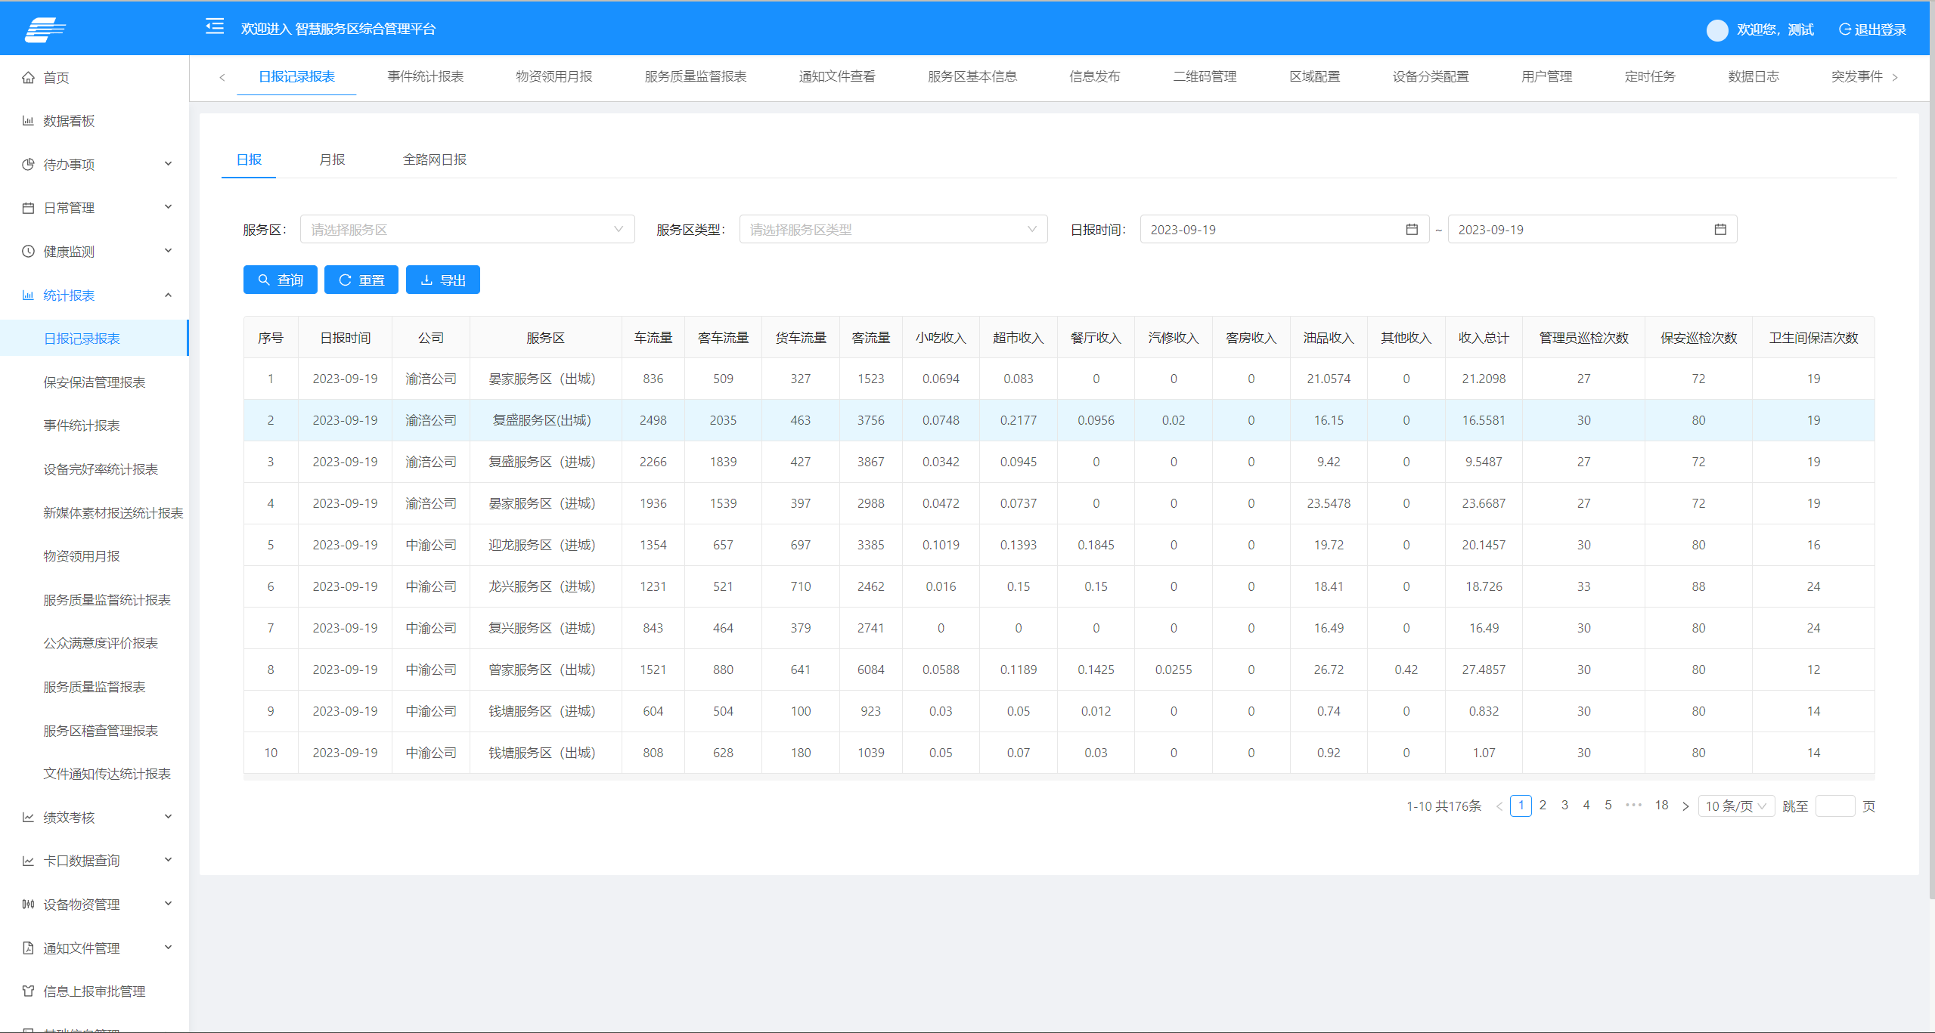Click the end date input field
This screenshot has width=1935, height=1033.
pyautogui.click(x=1592, y=230)
